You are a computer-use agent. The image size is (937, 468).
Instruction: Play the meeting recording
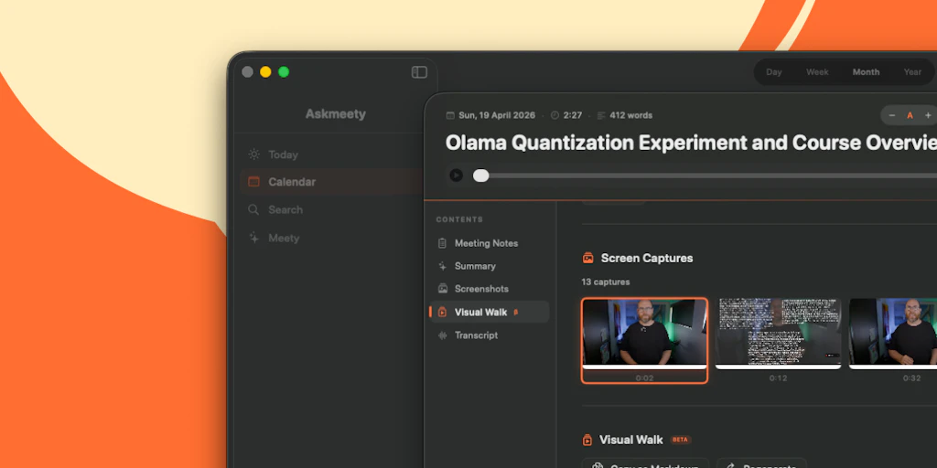(456, 175)
